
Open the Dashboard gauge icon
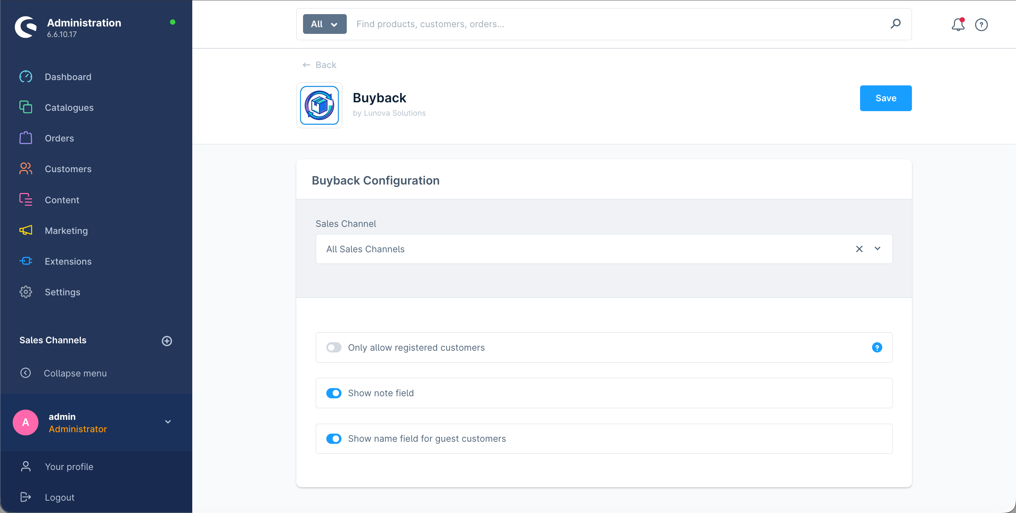pyautogui.click(x=26, y=77)
